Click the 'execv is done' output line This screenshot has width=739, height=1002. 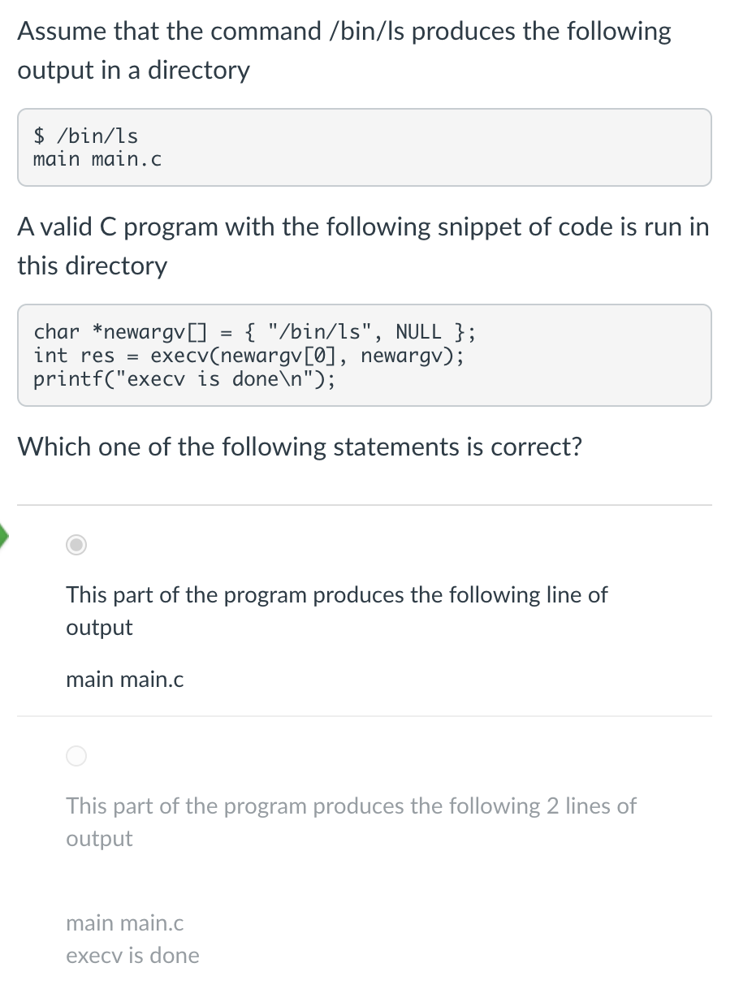132,956
